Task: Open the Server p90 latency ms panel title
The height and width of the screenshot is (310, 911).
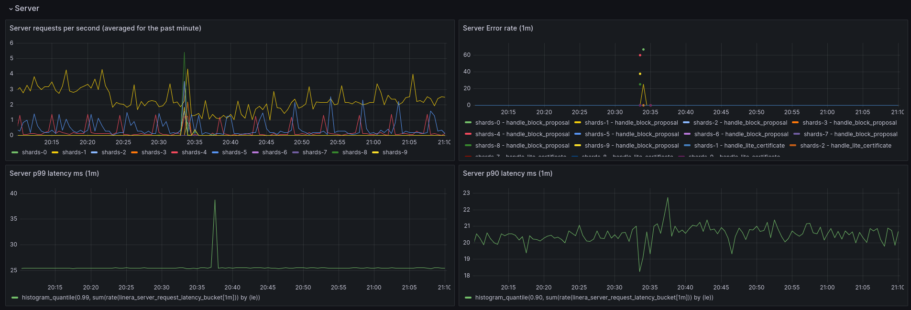Action: click(x=507, y=173)
